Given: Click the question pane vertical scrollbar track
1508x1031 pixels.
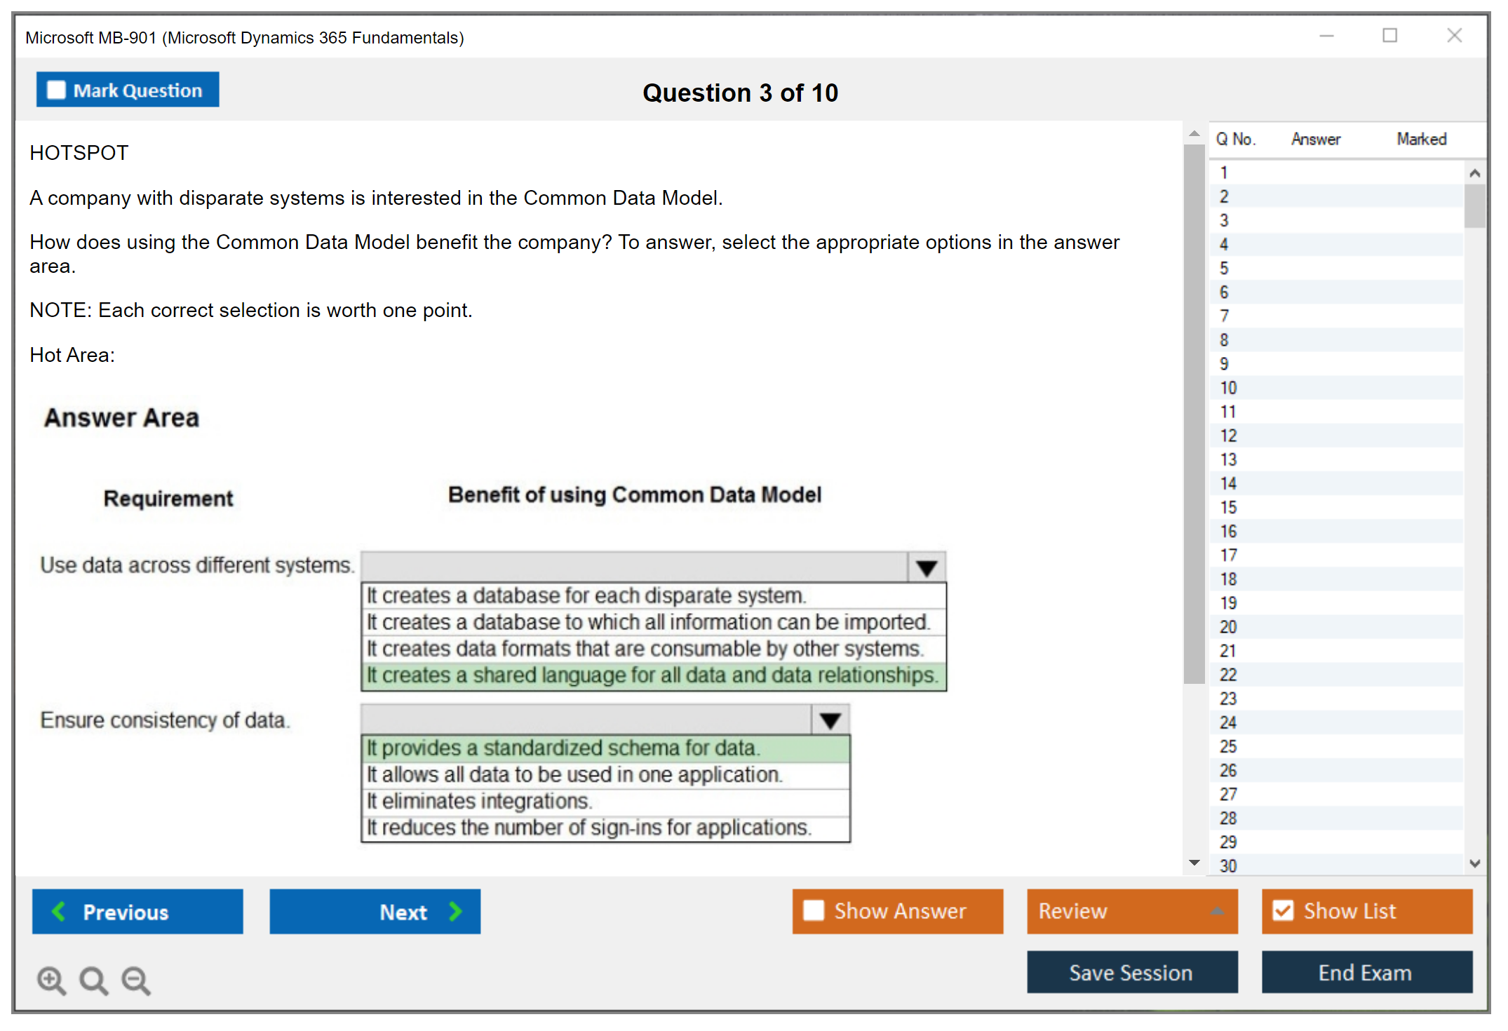Looking at the screenshot, I should point(1194,771).
